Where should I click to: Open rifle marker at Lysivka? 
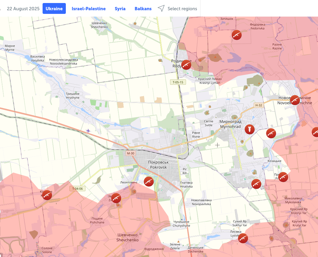pyautogui.click(x=243, y=238)
